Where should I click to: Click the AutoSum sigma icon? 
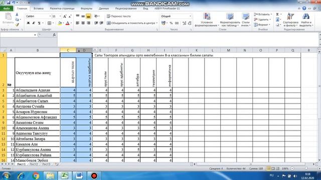tap(277, 14)
